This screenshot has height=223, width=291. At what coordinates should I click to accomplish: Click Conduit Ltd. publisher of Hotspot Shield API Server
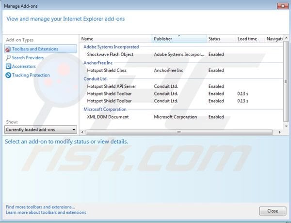pyautogui.click(x=166, y=86)
